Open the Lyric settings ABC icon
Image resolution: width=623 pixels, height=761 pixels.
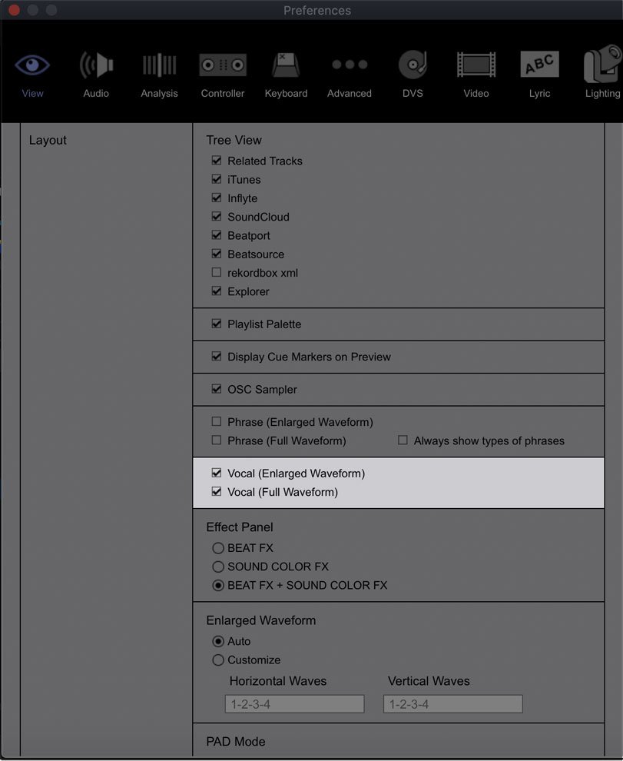pos(539,63)
